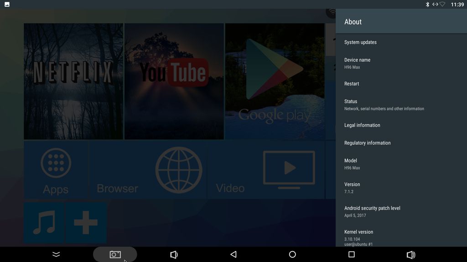Launch the Browser globe icon

point(178,170)
